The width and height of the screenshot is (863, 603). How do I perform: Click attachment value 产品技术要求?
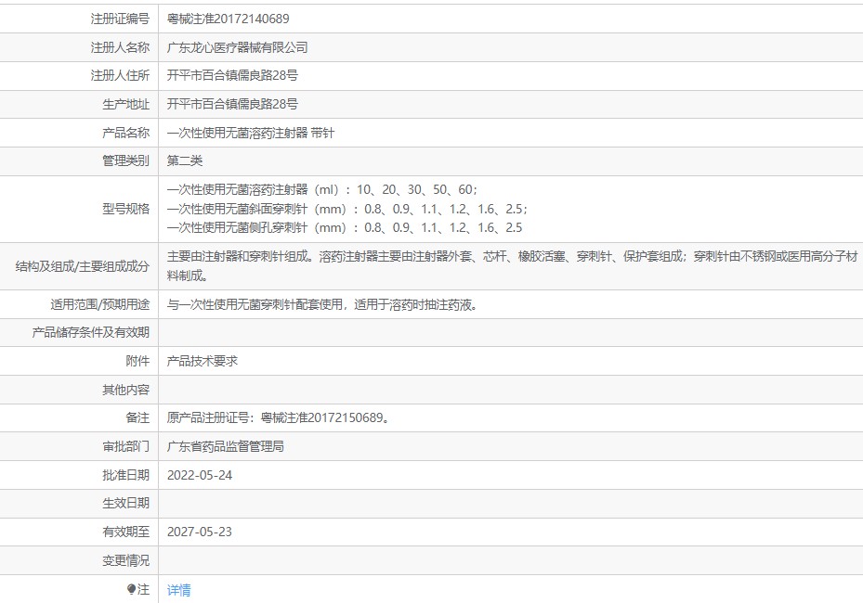[x=203, y=361]
